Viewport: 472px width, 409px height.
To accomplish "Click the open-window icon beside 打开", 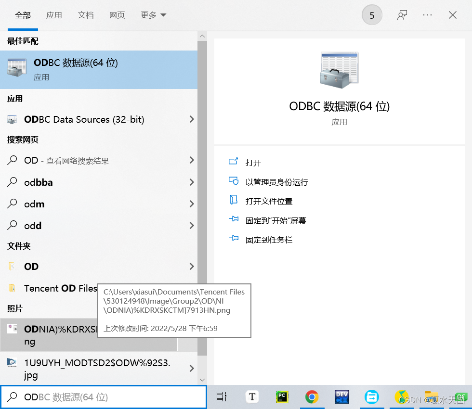I will 233,161.
